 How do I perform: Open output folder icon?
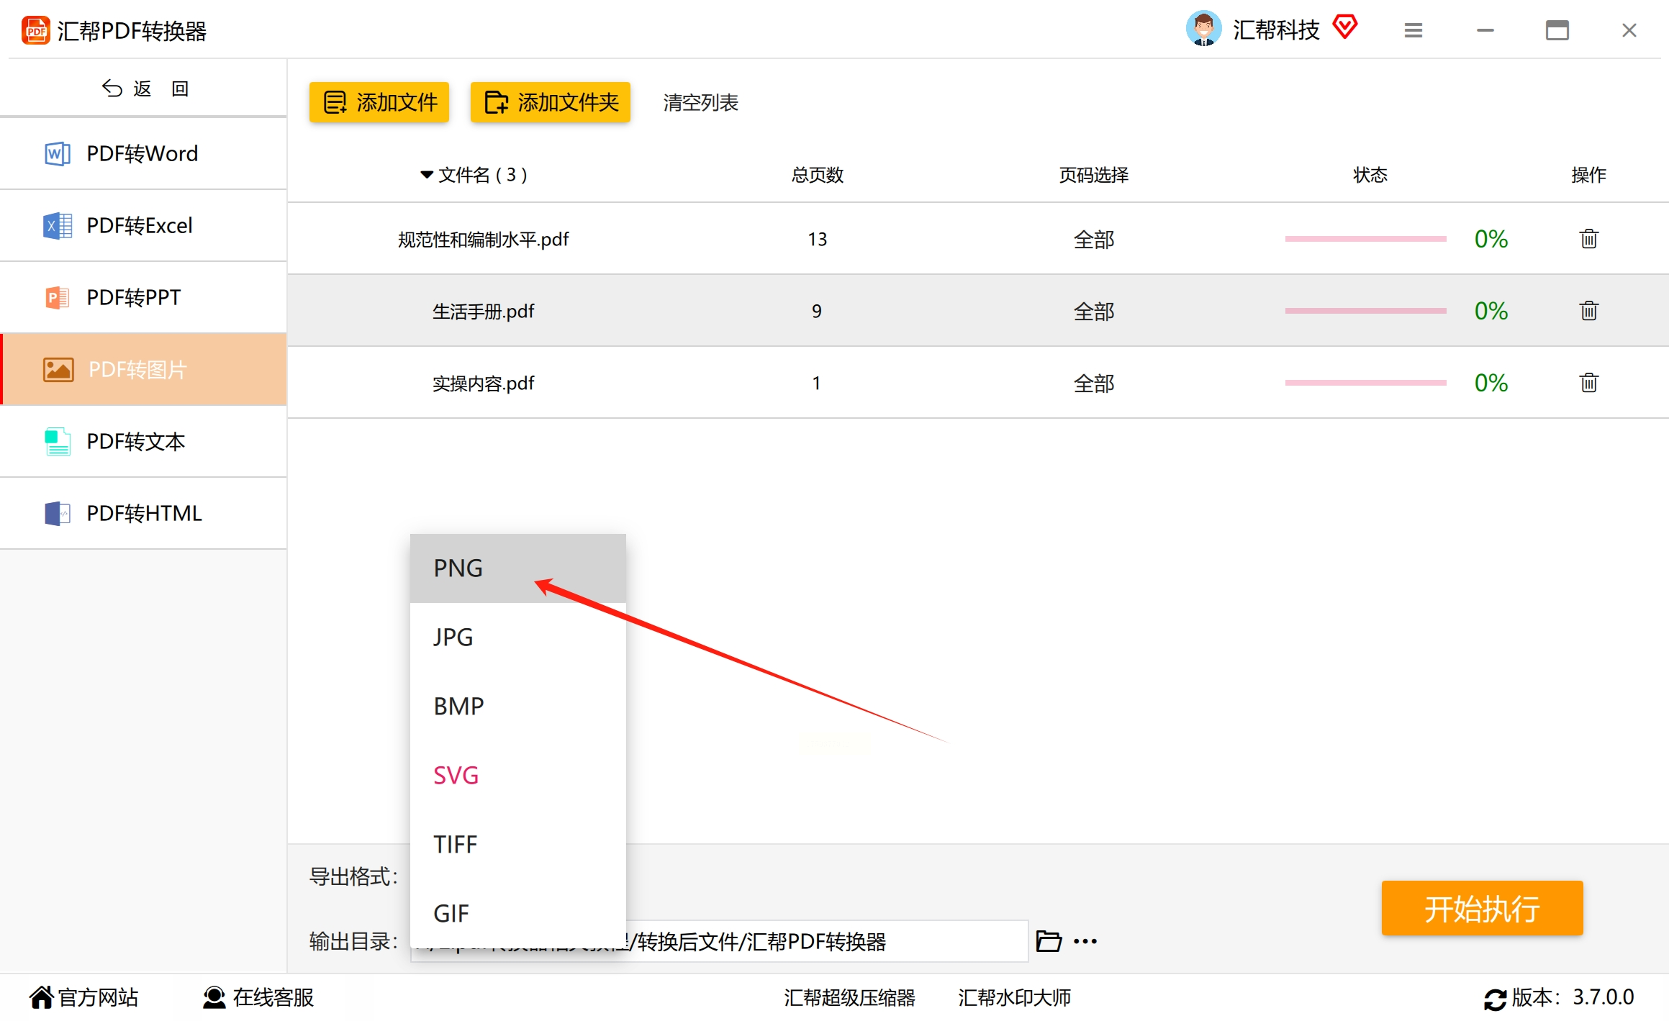[1048, 941]
